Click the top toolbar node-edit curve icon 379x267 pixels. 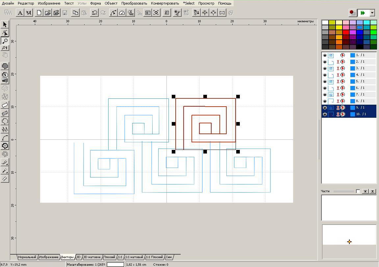[113, 13]
